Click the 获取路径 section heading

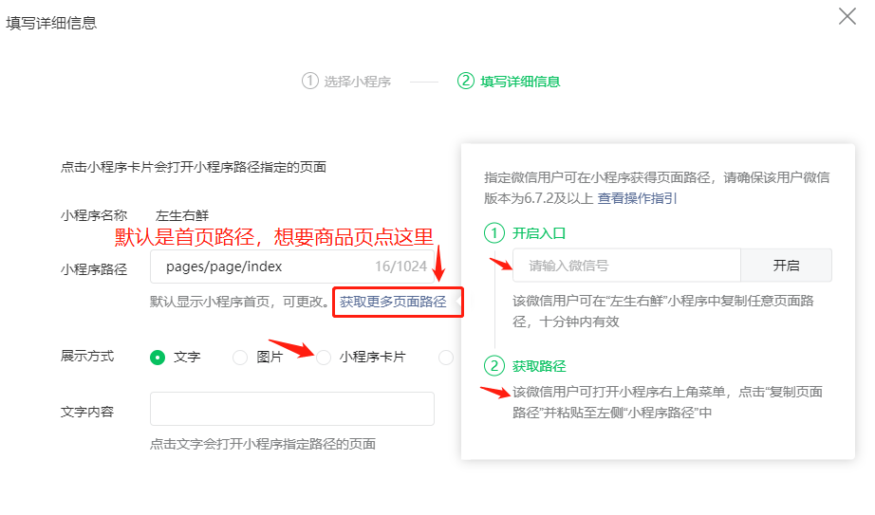click(x=539, y=366)
